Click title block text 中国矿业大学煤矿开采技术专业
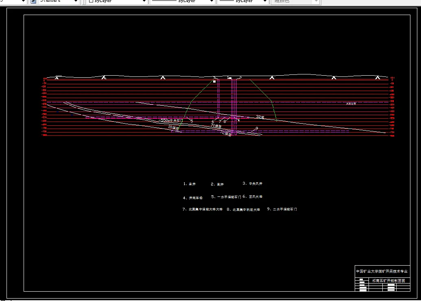The image size is (421, 301). (x=382, y=271)
